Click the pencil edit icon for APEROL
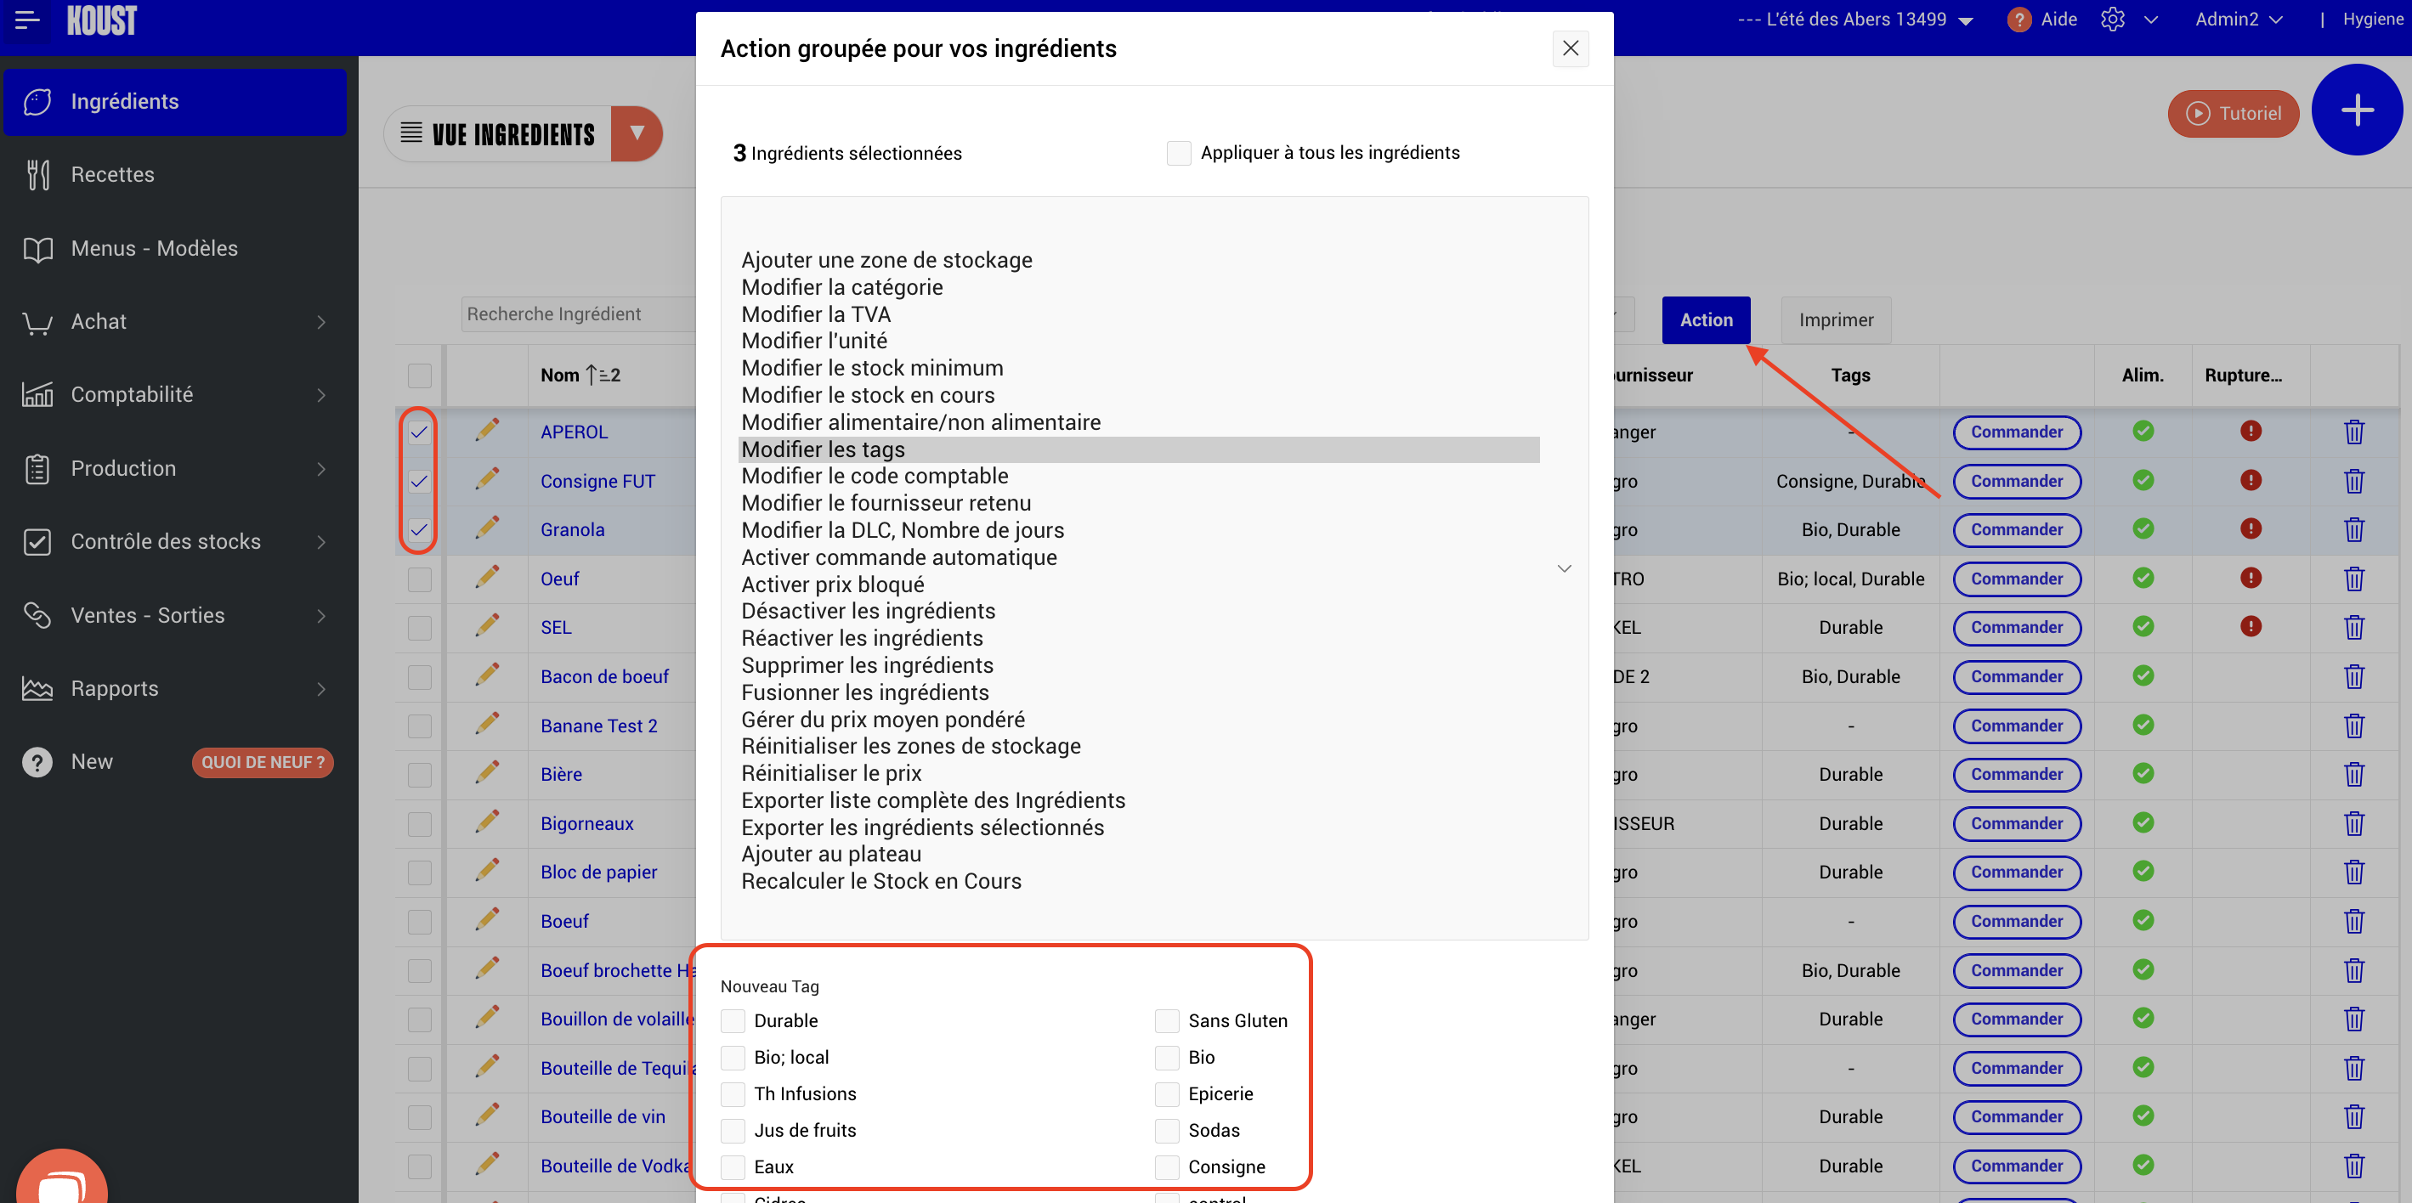 click(x=487, y=430)
